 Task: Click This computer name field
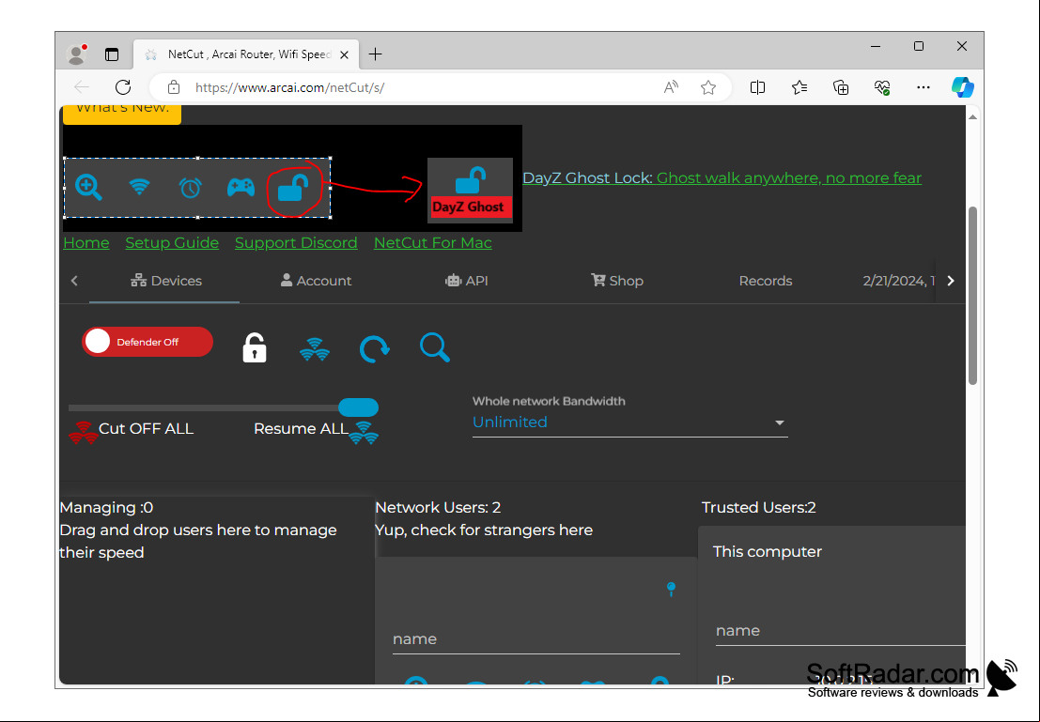(840, 631)
